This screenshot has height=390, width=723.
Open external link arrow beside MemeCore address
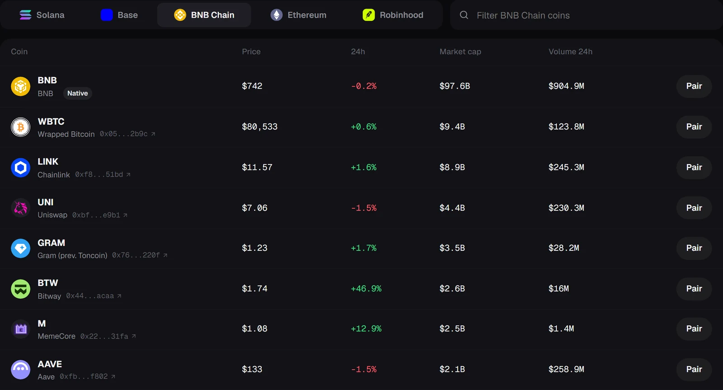click(x=134, y=336)
